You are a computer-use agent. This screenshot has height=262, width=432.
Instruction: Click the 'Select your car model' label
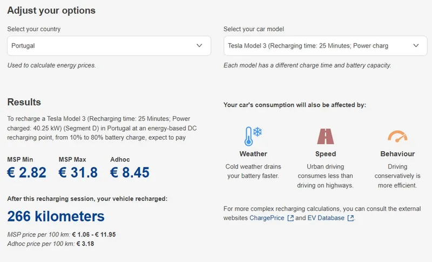point(253,29)
